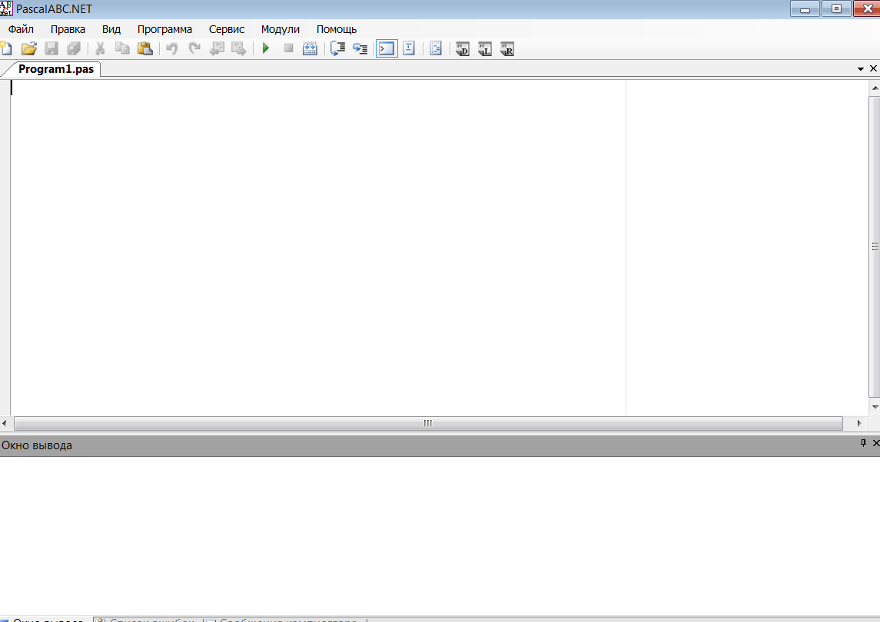Maximize the PascalABC.NET window

pos(836,8)
